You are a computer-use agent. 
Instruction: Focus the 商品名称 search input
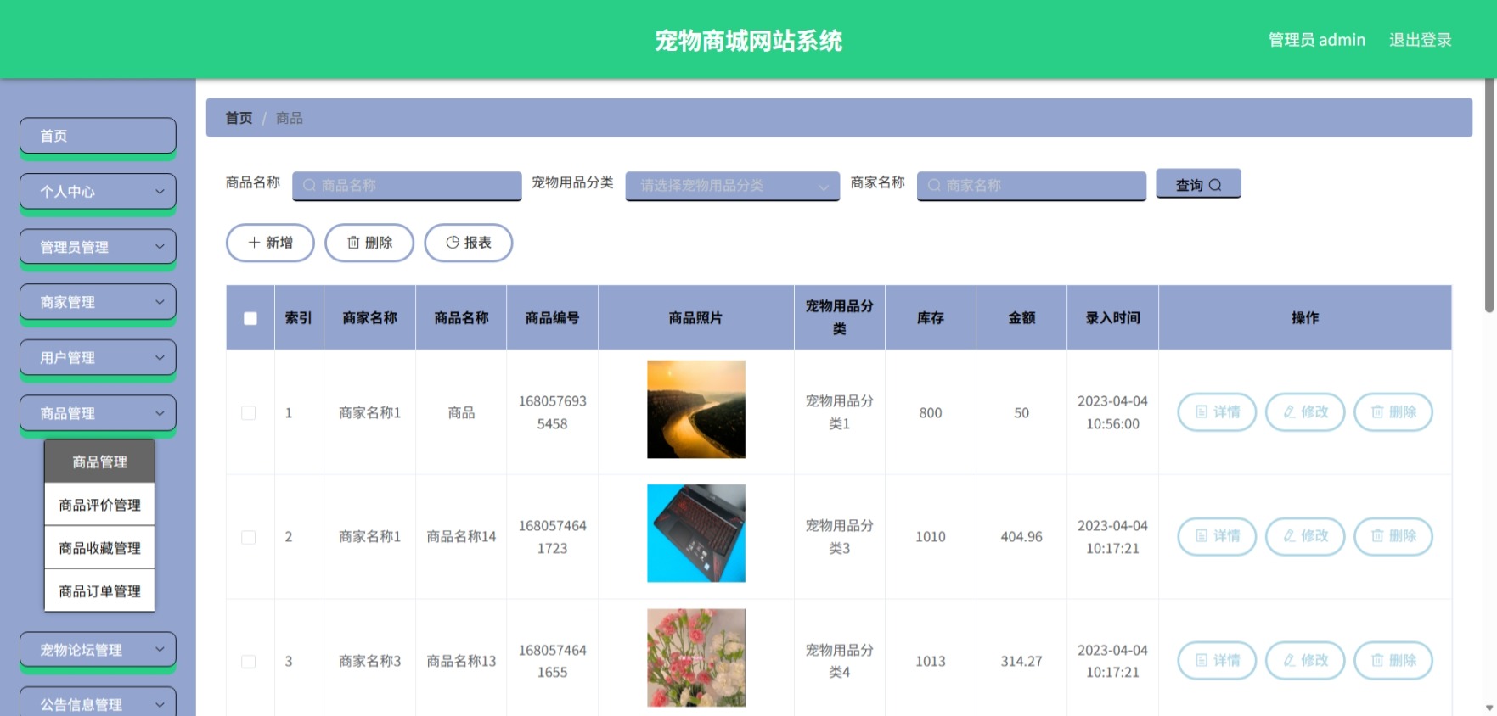(x=407, y=186)
